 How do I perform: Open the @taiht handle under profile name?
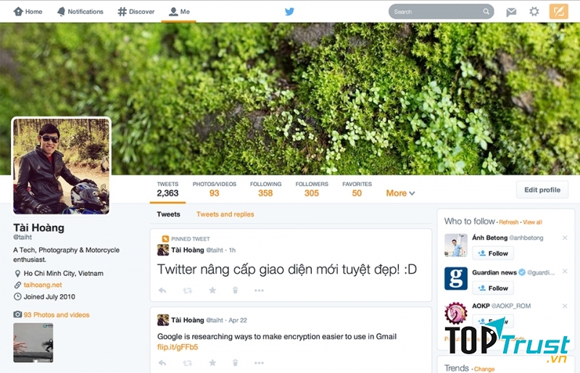point(22,237)
